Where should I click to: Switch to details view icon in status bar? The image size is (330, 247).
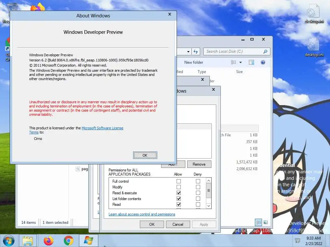click(258, 222)
